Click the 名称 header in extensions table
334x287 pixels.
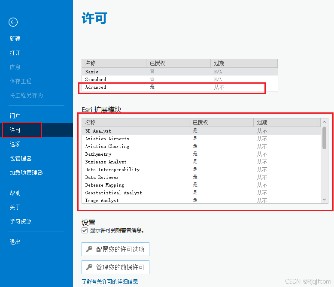point(136,122)
